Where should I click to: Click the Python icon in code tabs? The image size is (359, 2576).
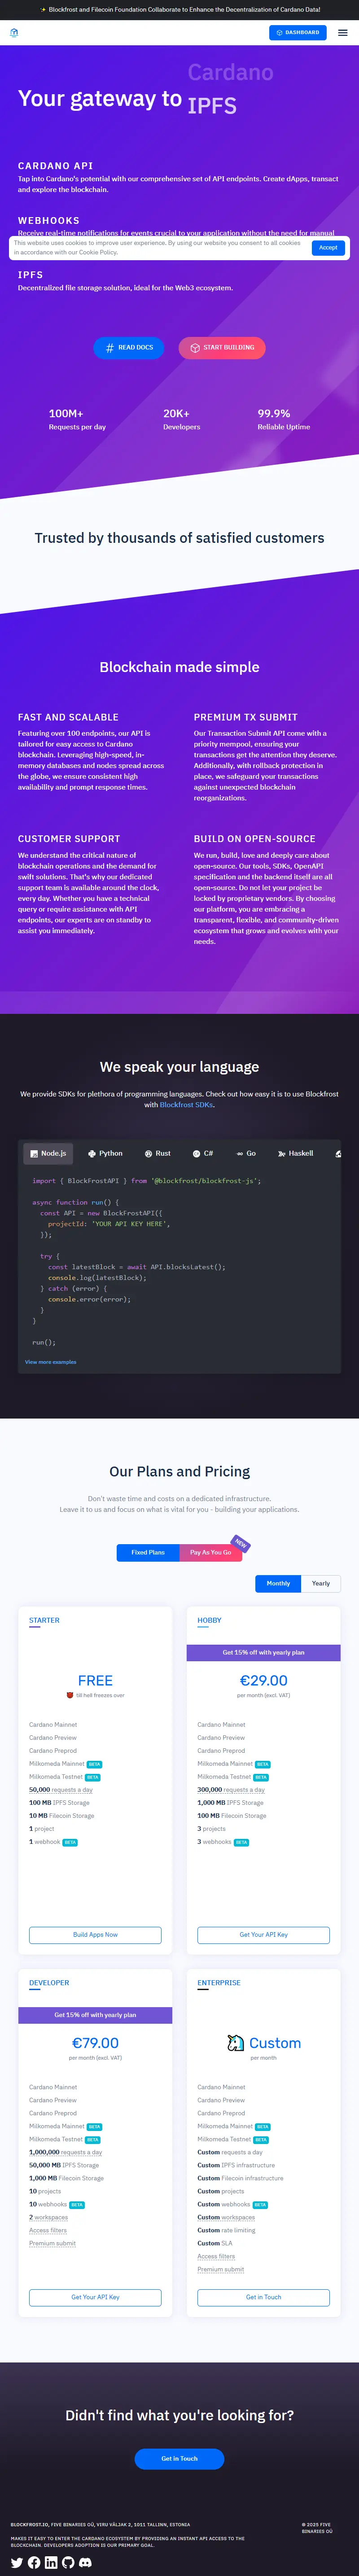pos(92,1154)
